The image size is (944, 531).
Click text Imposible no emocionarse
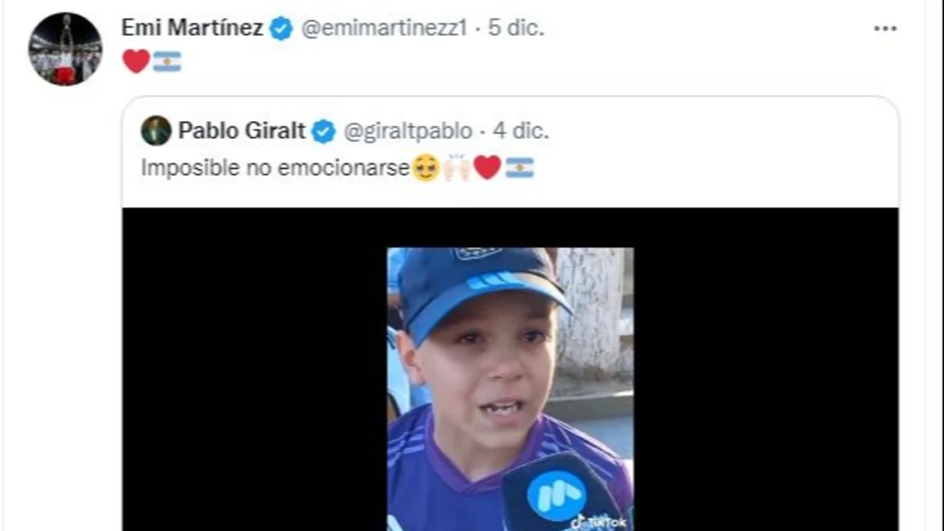[275, 167]
